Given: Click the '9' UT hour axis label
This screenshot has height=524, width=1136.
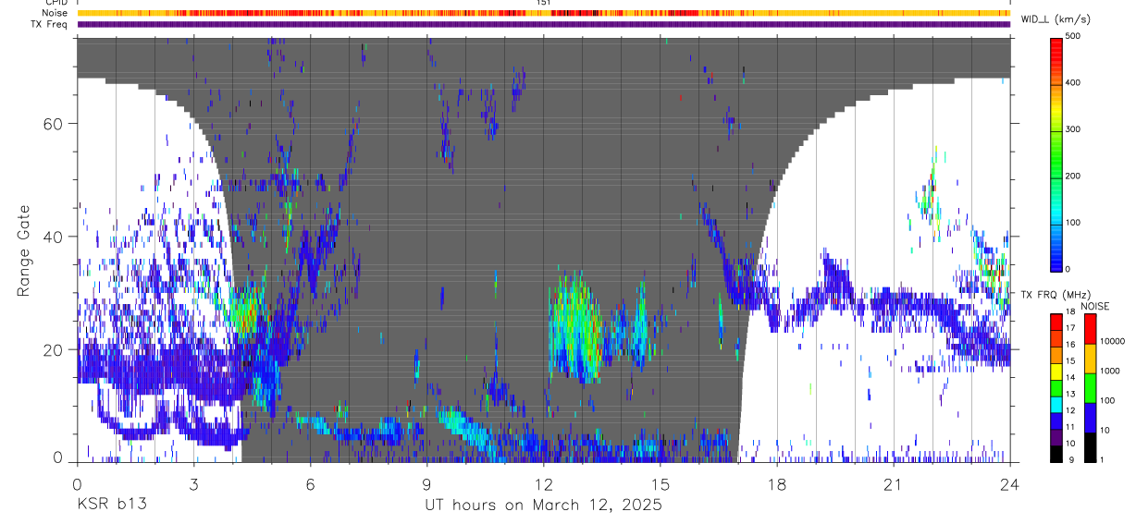Looking at the screenshot, I should [x=426, y=483].
